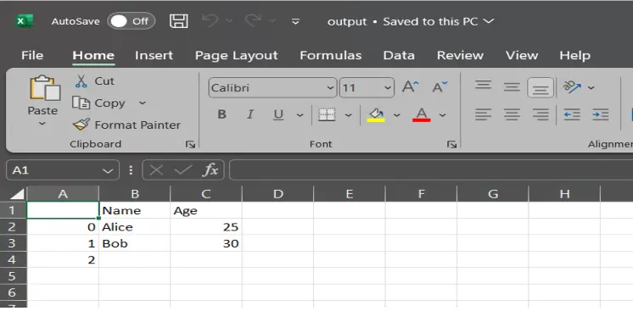Image resolution: width=633 pixels, height=311 pixels.
Task: Apply cell Borders icon
Action: point(327,115)
